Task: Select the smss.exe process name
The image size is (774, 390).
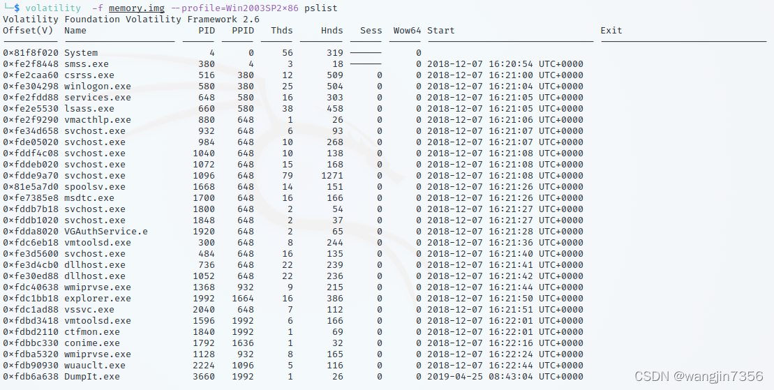Action: click(x=87, y=64)
